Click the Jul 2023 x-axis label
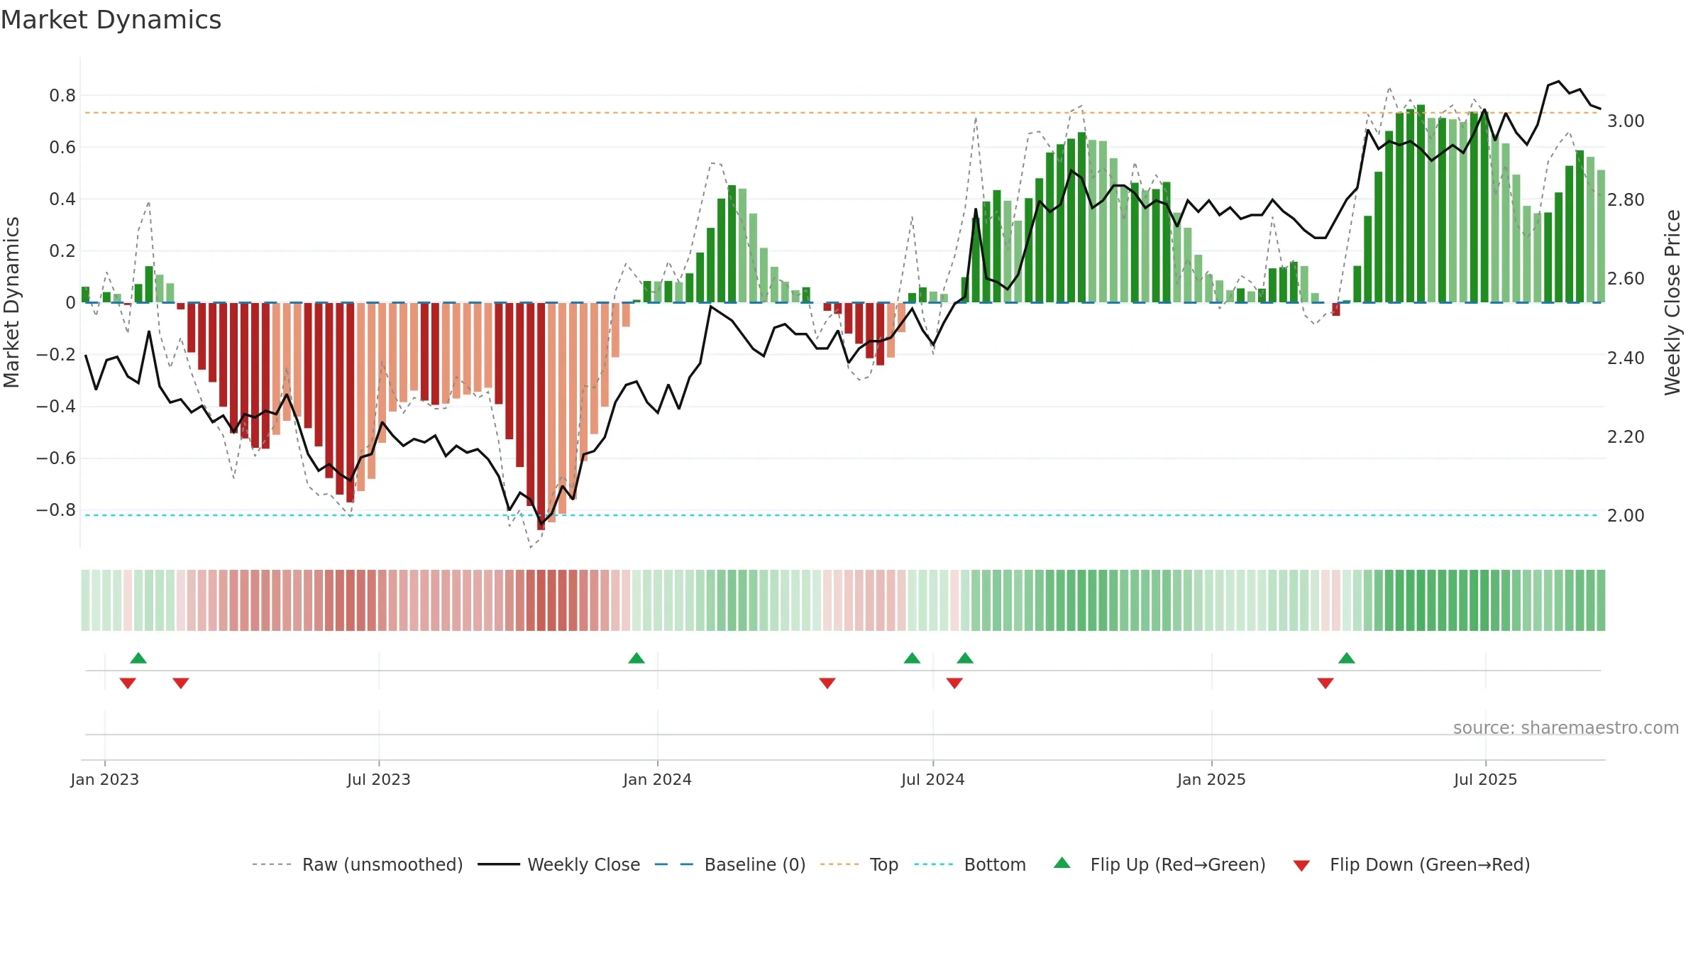Screen dimensions: 1703x958 click(379, 779)
